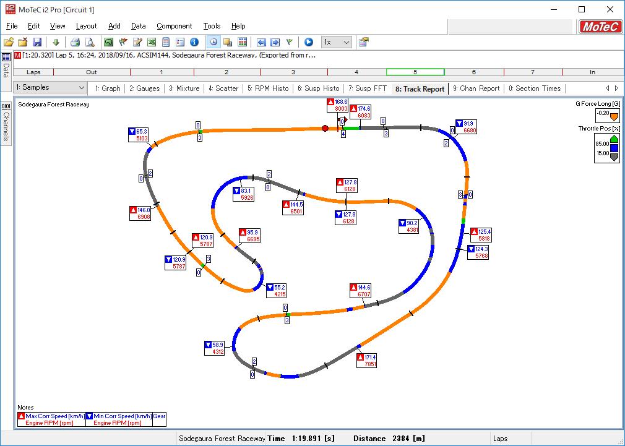Viewport: 625px width, 446px height.
Task: Click the Print icon
Action: pyautogui.click(x=75, y=42)
